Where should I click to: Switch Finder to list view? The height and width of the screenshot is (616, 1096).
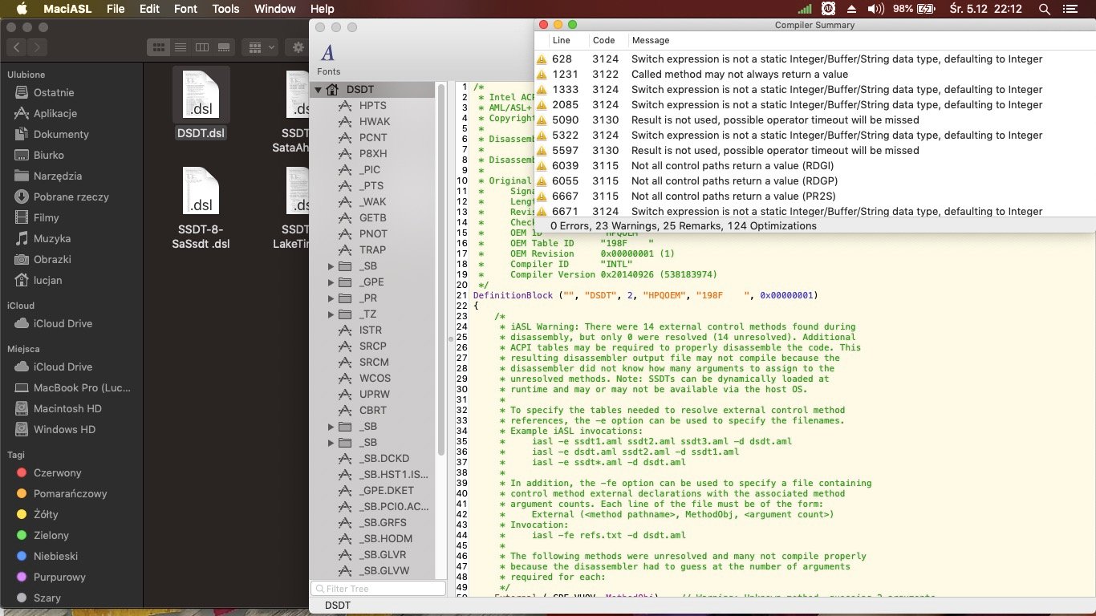tap(181, 47)
